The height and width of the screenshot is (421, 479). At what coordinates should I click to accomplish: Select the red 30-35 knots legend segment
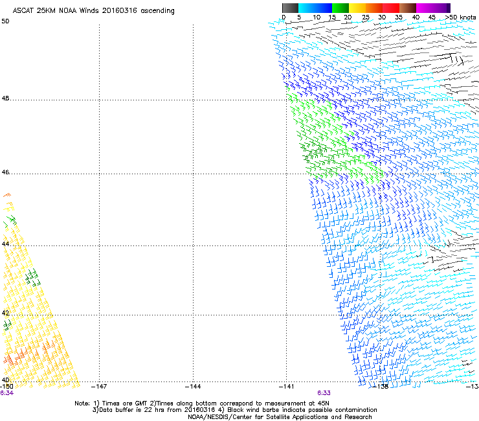click(x=391, y=8)
